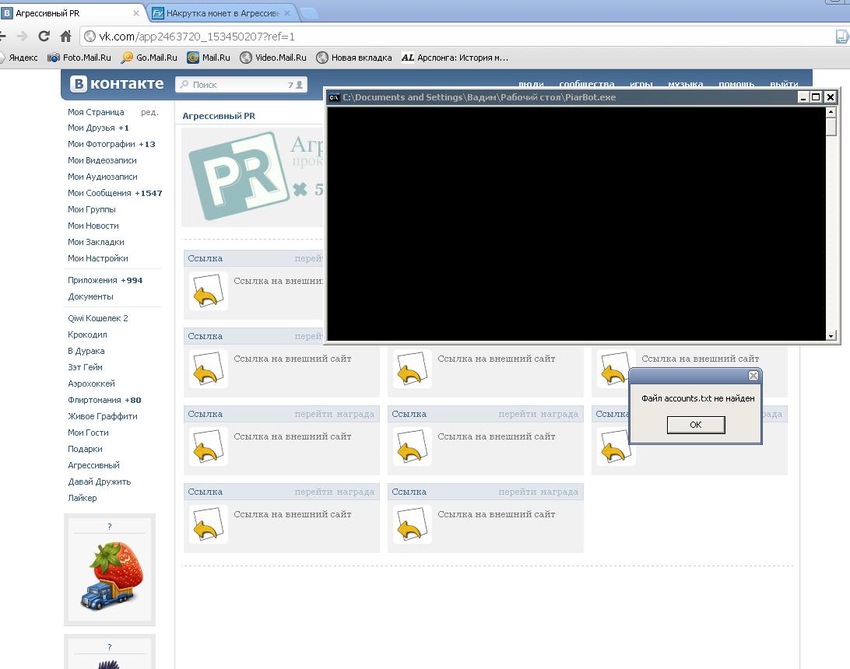The image size is (850, 669).
Task: Click перейти in bottom-left card
Action: click(314, 492)
